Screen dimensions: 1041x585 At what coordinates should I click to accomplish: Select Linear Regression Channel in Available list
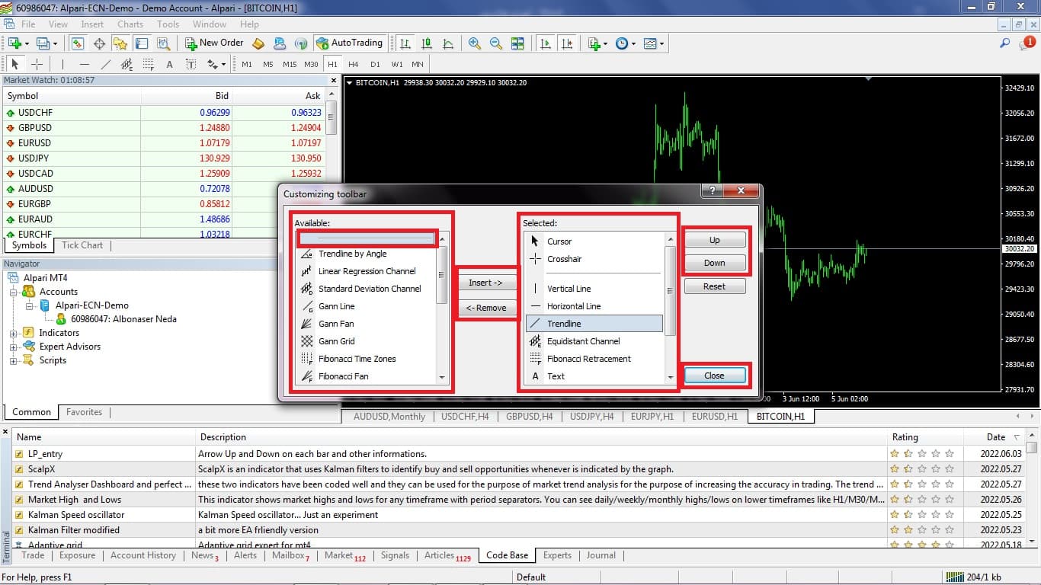point(367,271)
